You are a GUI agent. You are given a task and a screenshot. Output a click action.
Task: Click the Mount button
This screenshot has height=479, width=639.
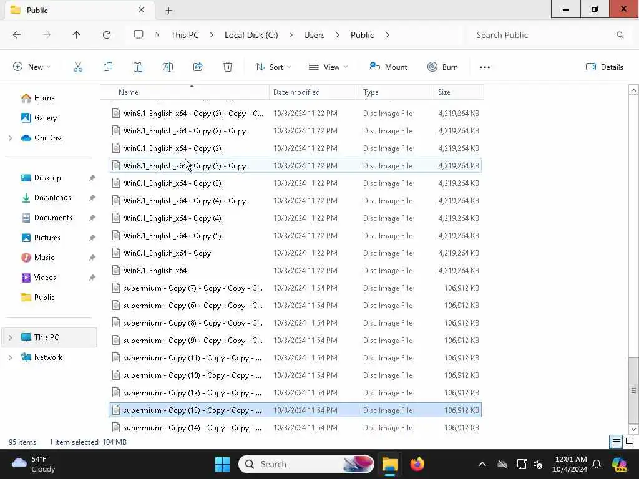388,67
